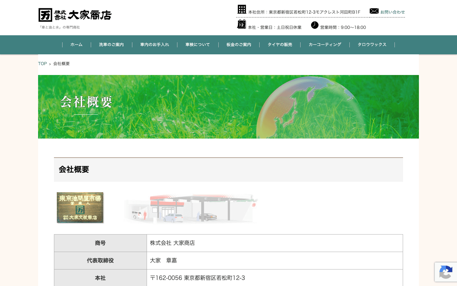Click the gas station illustration image
Screen dimensions: 457x286
[x=190, y=208]
